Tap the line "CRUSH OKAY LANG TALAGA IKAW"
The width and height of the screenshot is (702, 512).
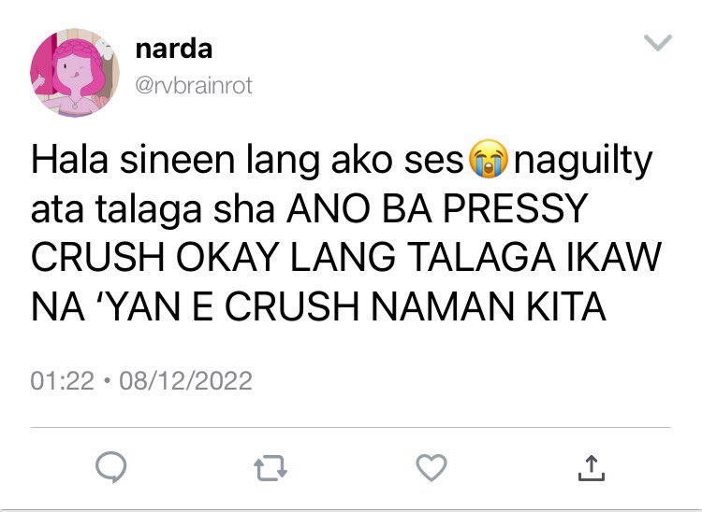tap(346, 257)
